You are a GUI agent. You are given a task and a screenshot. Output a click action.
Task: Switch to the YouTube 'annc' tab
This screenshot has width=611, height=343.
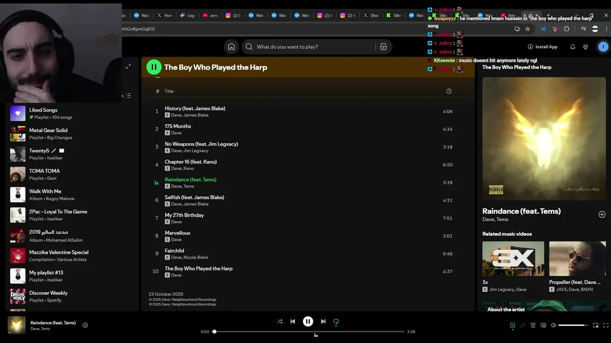[211, 15]
